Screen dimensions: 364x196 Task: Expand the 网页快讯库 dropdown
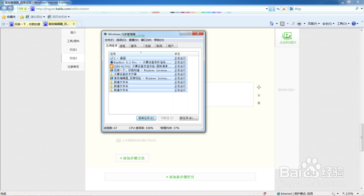coord(69,17)
